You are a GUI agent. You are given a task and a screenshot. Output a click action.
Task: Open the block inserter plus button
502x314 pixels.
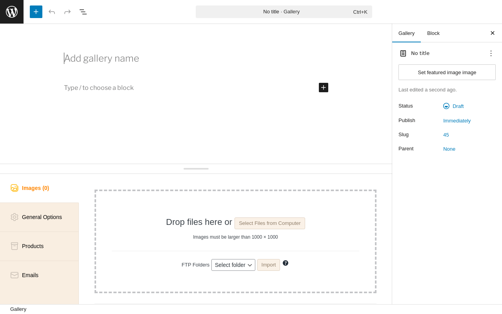tap(36, 12)
